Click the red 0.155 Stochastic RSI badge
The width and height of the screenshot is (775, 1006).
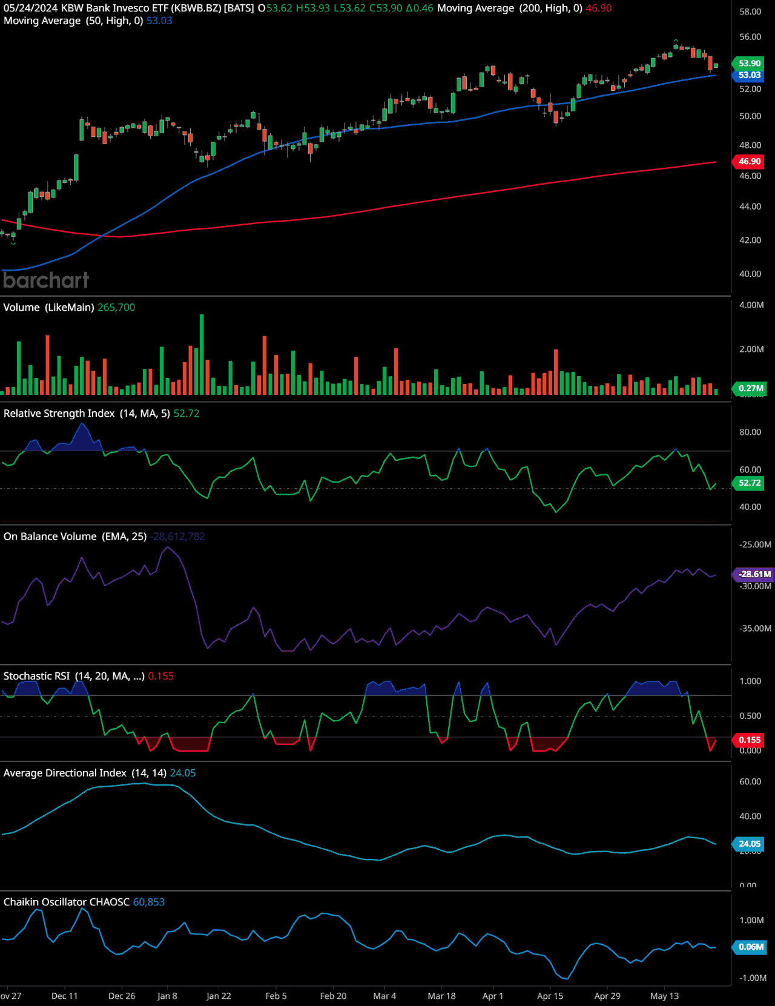coord(749,740)
